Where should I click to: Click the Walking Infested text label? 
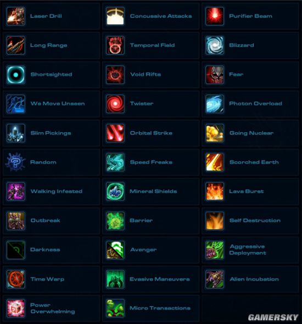click(x=57, y=191)
